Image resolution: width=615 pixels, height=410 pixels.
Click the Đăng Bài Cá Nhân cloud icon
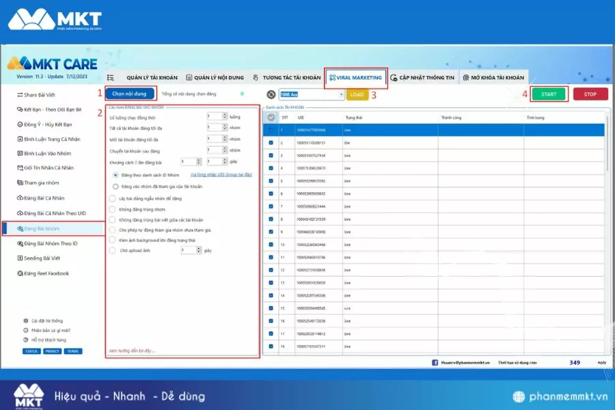tap(20, 198)
